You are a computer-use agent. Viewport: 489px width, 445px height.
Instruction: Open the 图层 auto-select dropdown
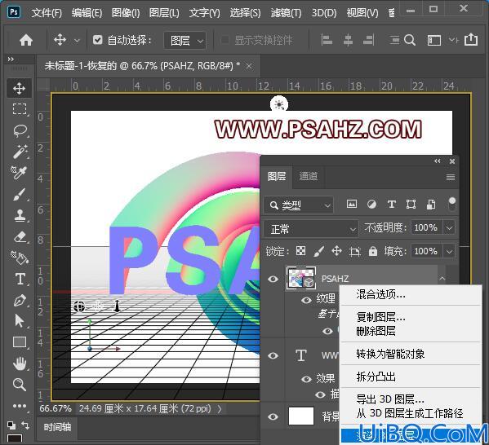185,41
